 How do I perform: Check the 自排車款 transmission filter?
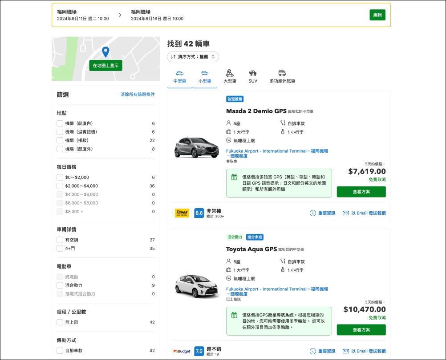[x=60, y=351]
